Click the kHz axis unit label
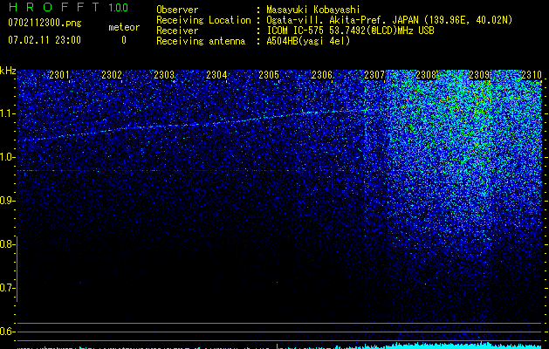549x349 pixels. (8, 71)
